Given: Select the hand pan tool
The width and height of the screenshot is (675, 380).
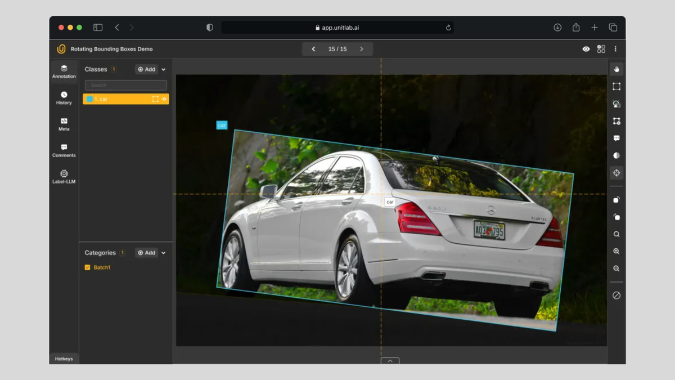Looking at the screenshot, I should (x=616, y=69).
